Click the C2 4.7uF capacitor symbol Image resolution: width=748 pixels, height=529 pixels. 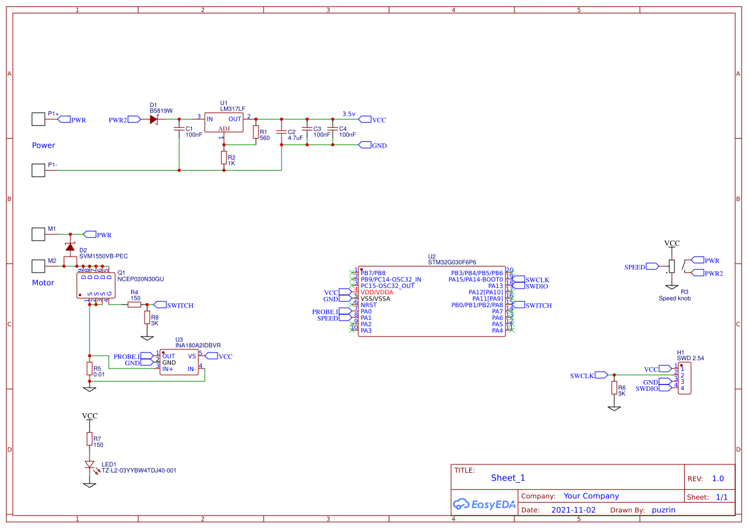click(282, 133)
